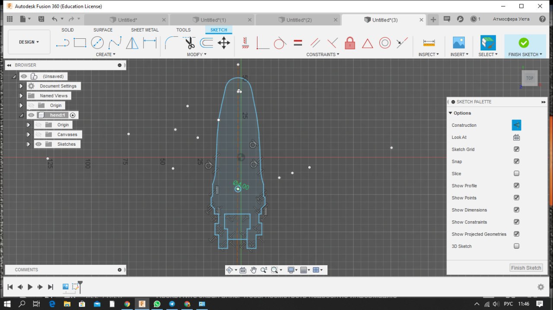Click the Finish Sketch palette button

[x=526, y=268]
